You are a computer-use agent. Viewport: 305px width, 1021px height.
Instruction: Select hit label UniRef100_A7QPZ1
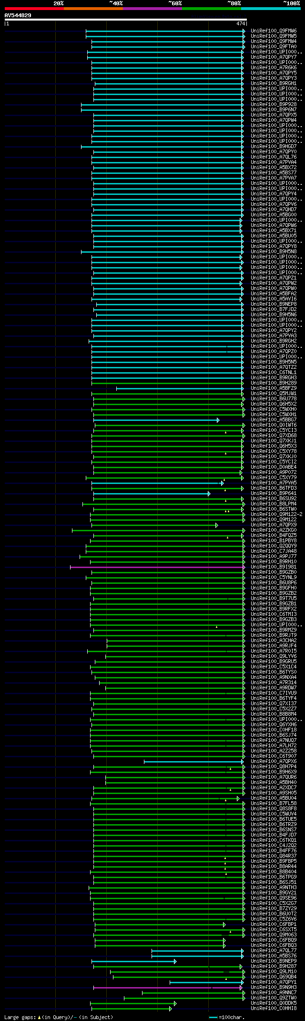coord(274,278)
